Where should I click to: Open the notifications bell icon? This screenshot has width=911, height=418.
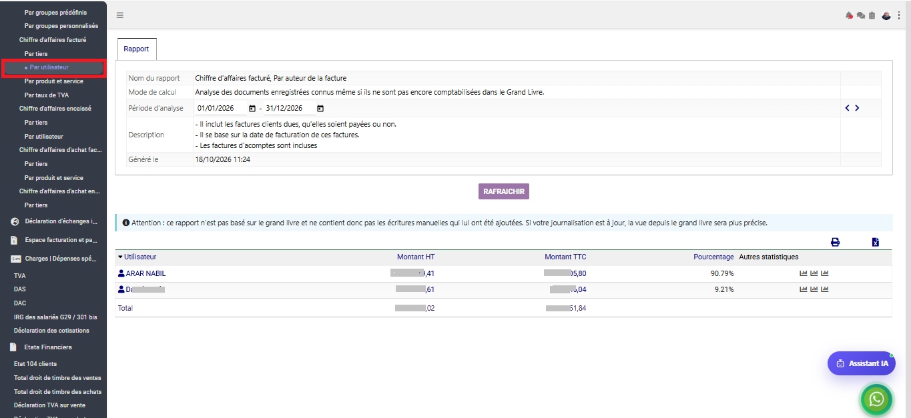[850, 15]
